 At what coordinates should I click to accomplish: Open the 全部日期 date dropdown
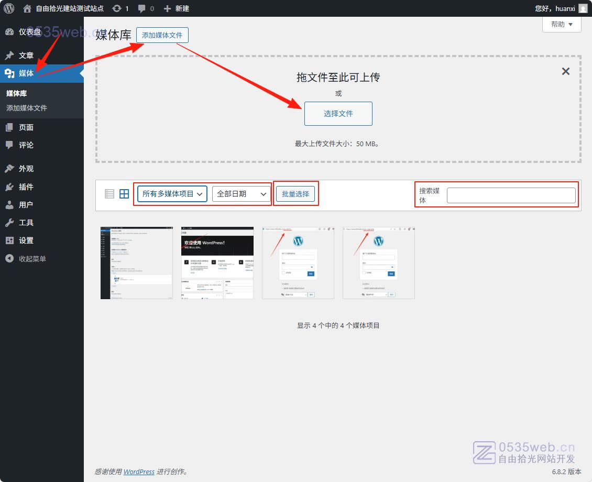240,194
